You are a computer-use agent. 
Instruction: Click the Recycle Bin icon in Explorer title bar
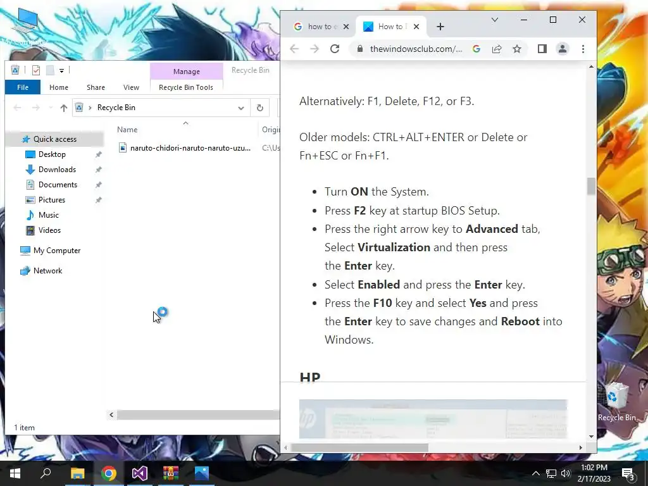coord(15,70)
